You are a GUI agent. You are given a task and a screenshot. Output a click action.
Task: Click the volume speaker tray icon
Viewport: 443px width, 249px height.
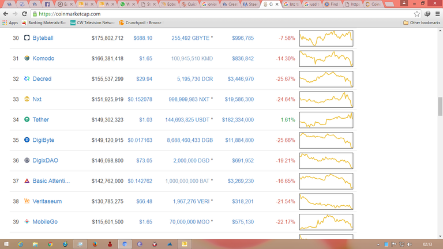[x=410, y=244]
